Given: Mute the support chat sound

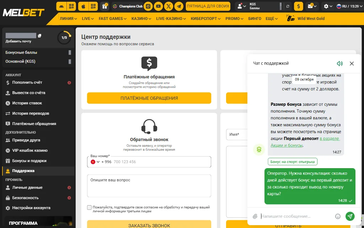Looking at the screenshot, I should point(339,63).
